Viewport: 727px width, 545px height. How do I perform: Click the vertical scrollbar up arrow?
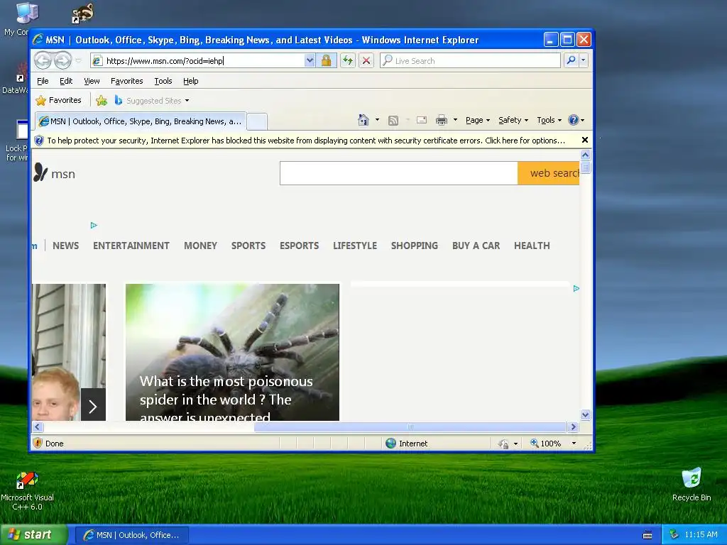[585, 155]
